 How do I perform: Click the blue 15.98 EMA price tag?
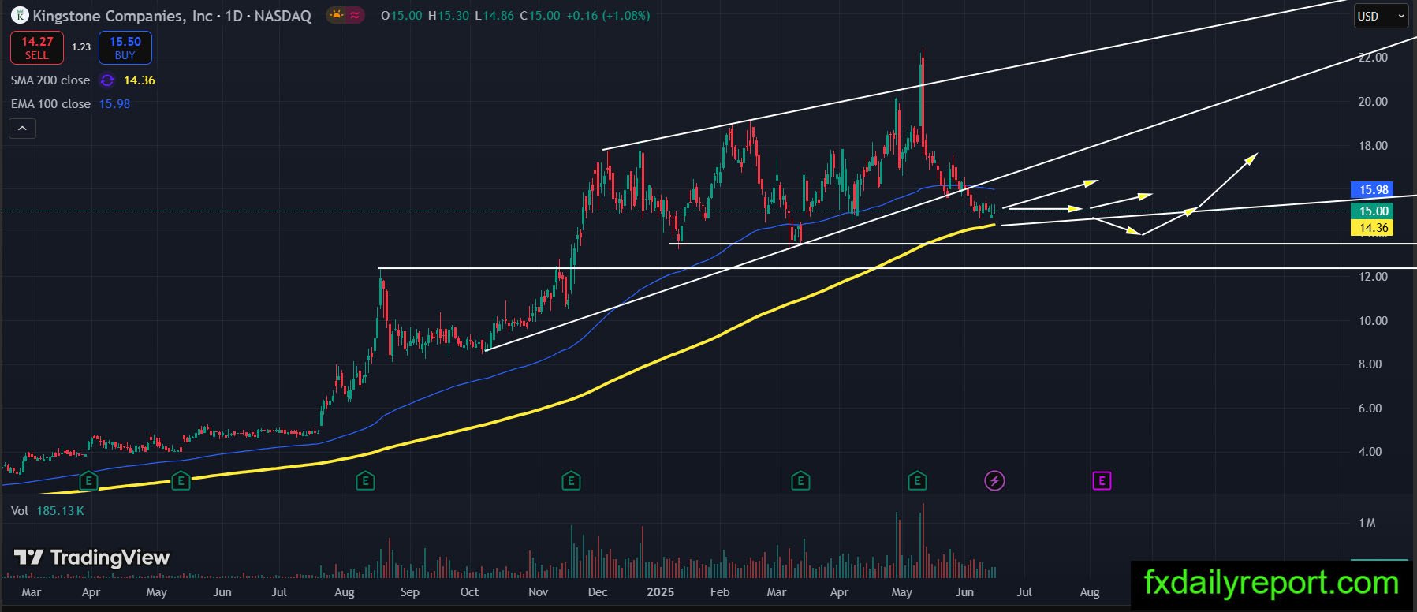tap(1373, 190)
